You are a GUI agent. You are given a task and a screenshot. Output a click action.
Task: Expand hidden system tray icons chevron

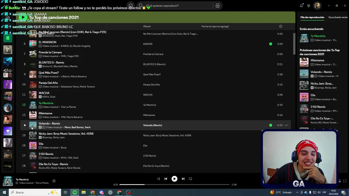(x=297, y=192)
